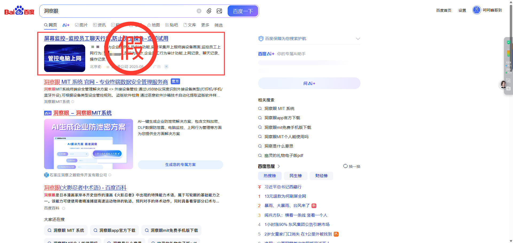
Task: Click the screenshot crop icon in sidebar
Action: coord(508,80)
